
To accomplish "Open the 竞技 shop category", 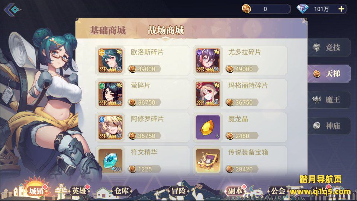I will [329, 47].
